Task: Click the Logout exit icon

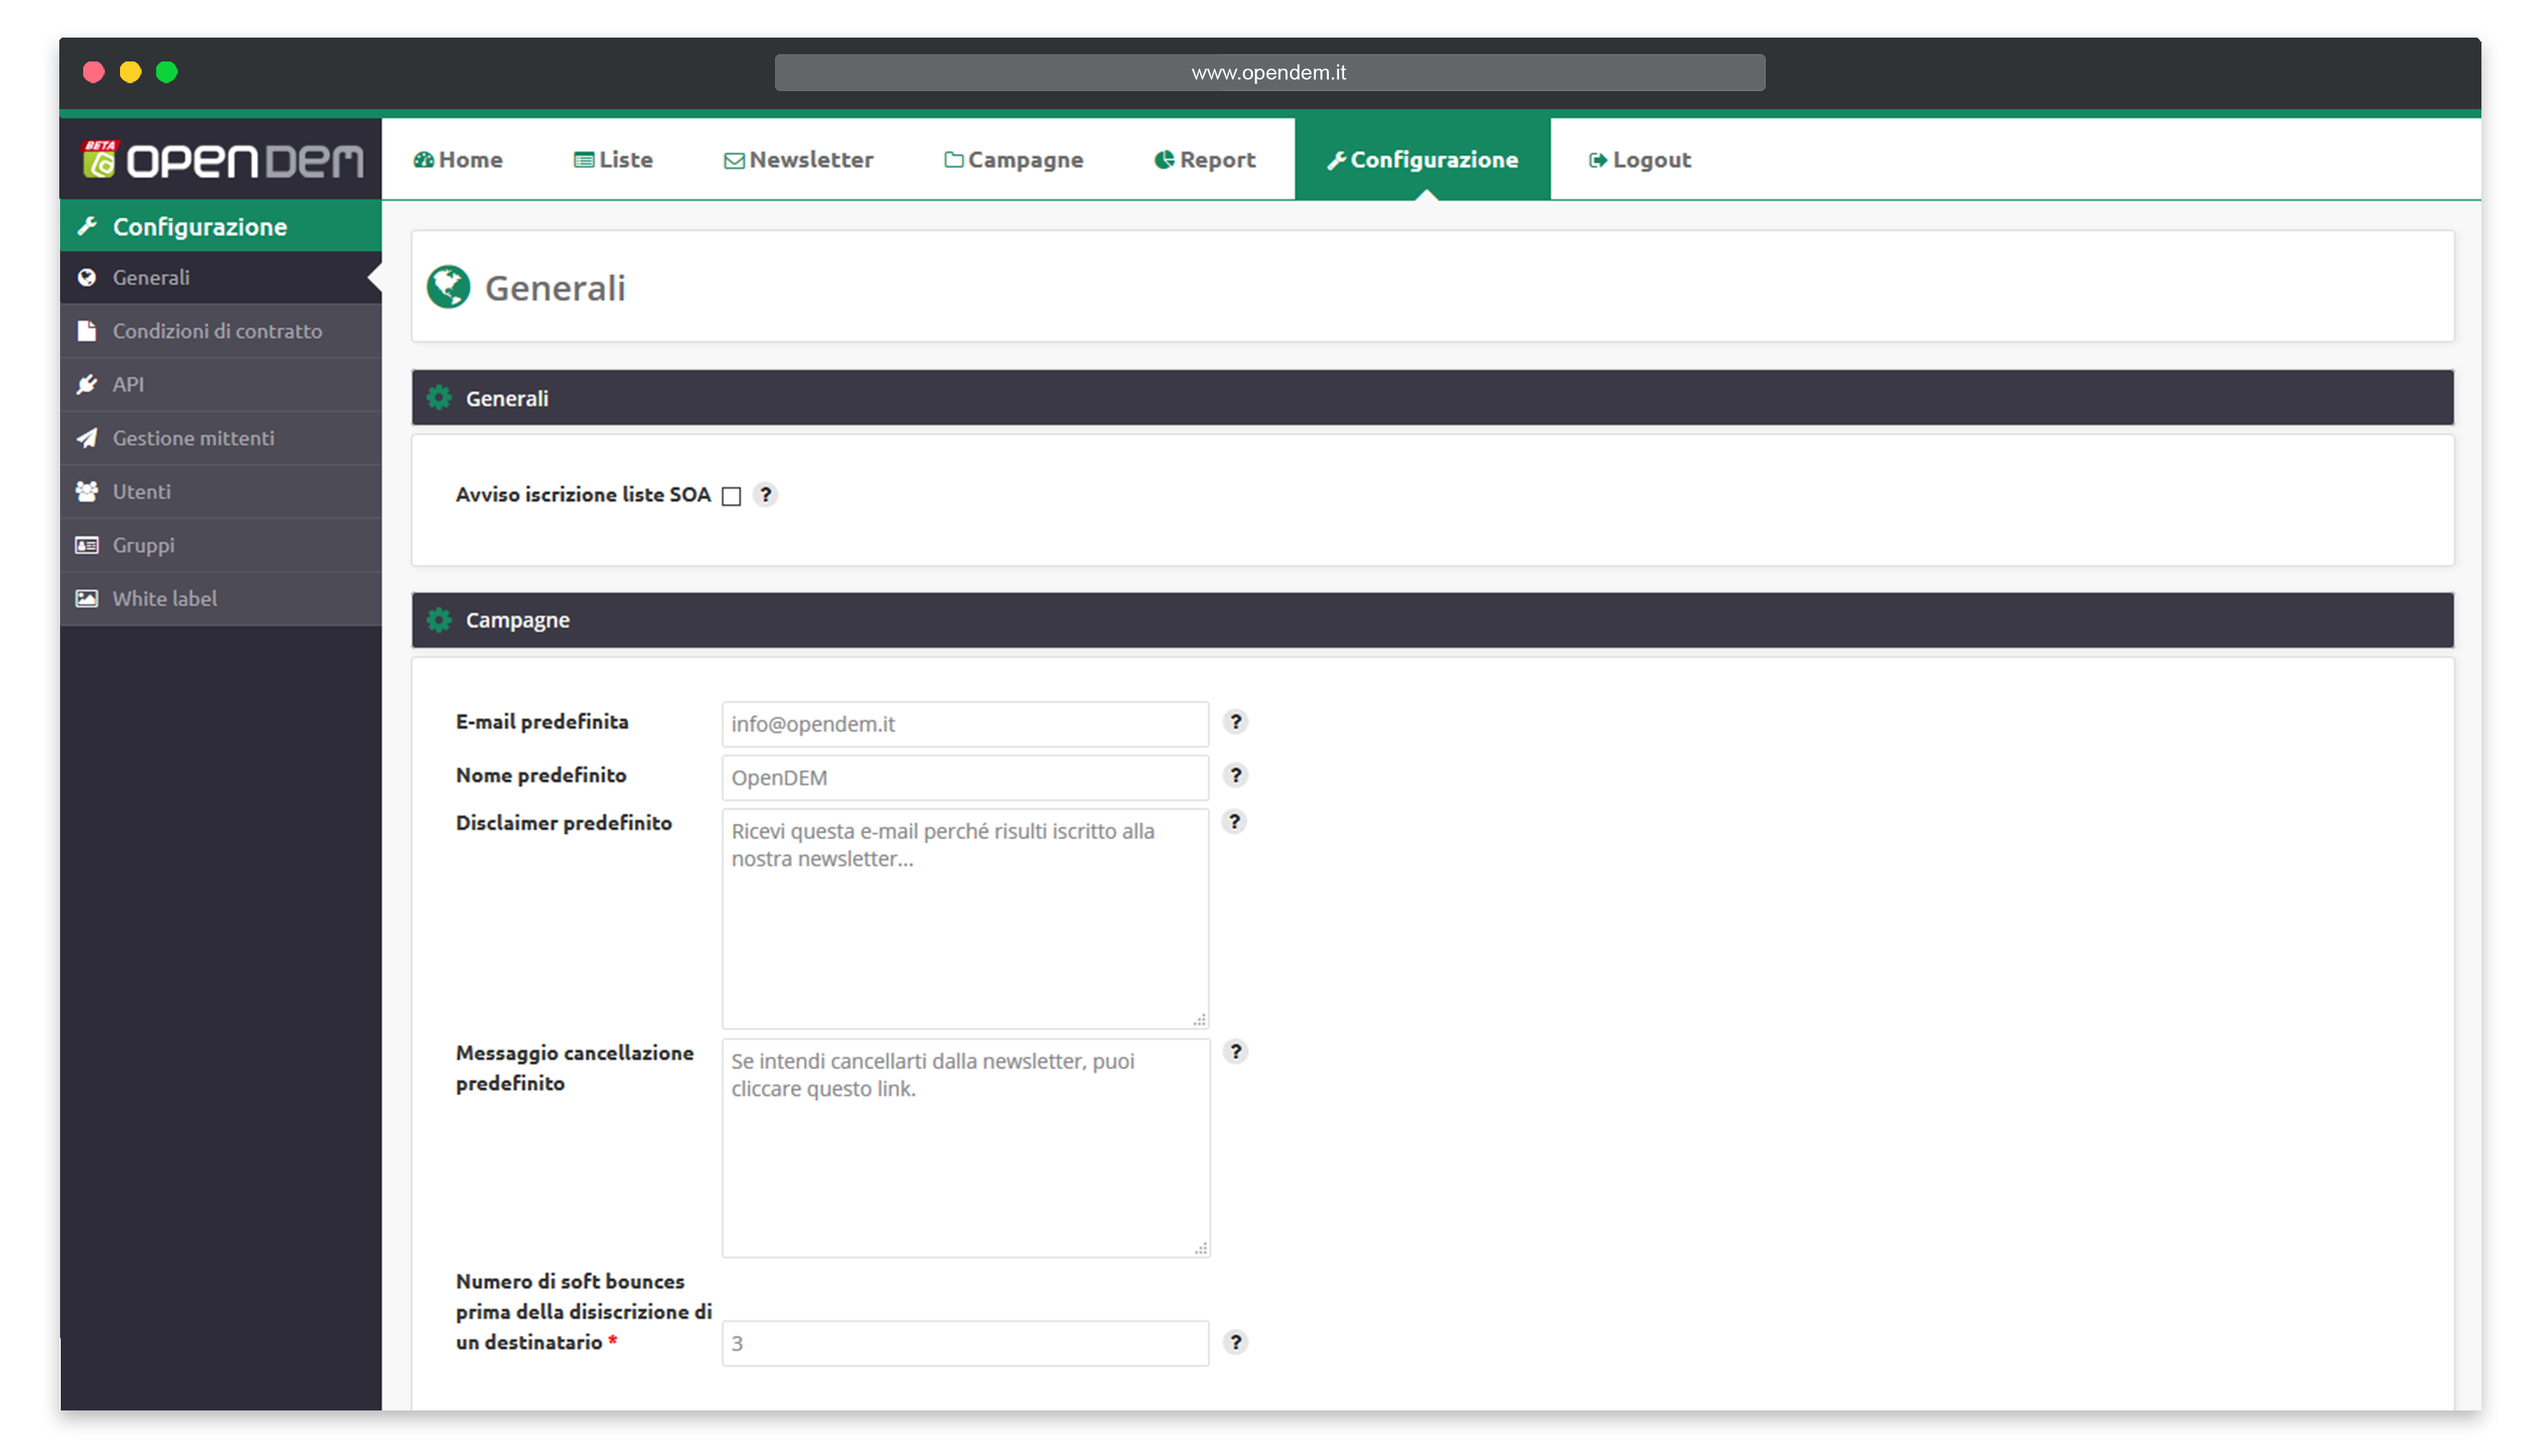Action: click(x=1598, y=160)
